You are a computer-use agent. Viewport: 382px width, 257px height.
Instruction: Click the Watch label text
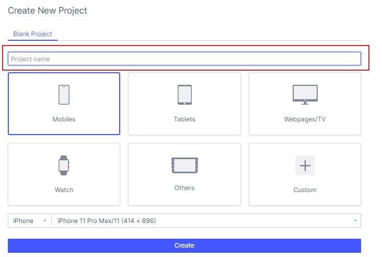click(x=64, y=190)
